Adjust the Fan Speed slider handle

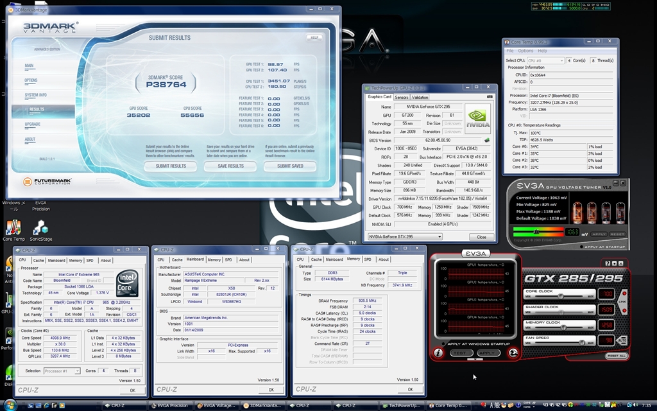[x=581, y=343]
